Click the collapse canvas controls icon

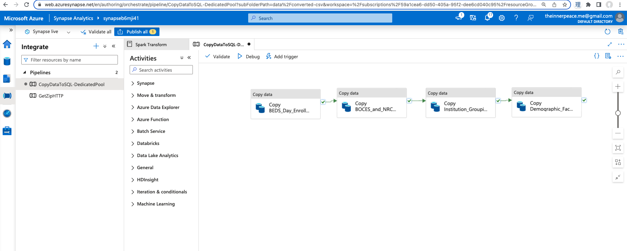(618, 177)
